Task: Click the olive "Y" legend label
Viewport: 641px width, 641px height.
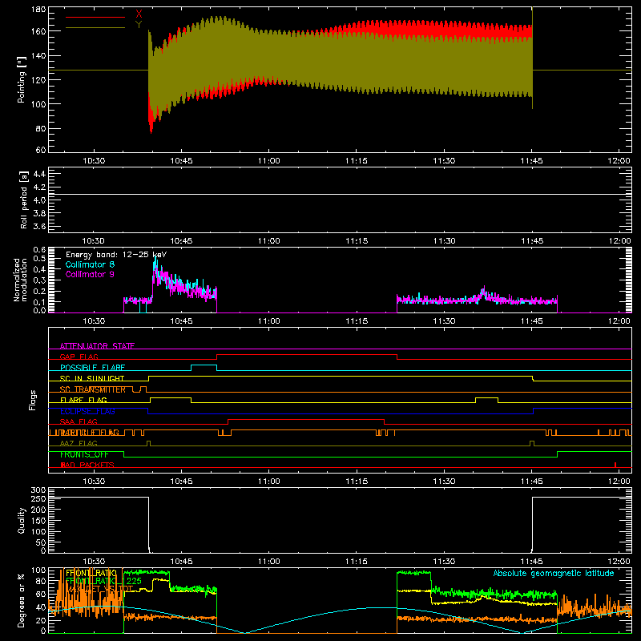Action: 139,25
